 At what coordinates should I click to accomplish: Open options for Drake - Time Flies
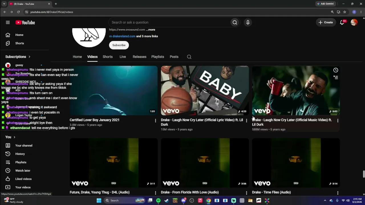(338, 193)
